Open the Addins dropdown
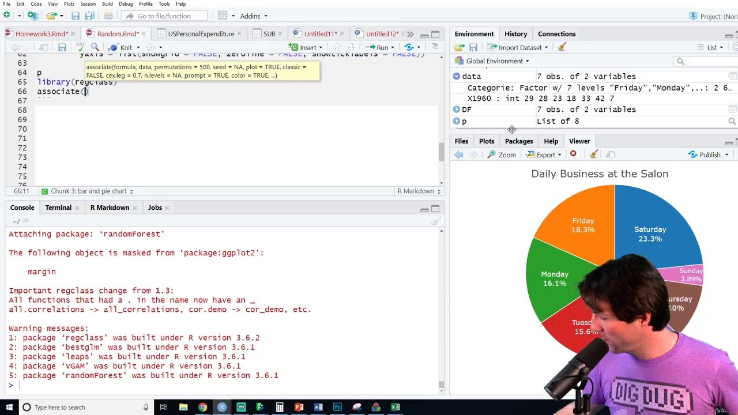Viewport: 738px width, 415px height. 254,16
